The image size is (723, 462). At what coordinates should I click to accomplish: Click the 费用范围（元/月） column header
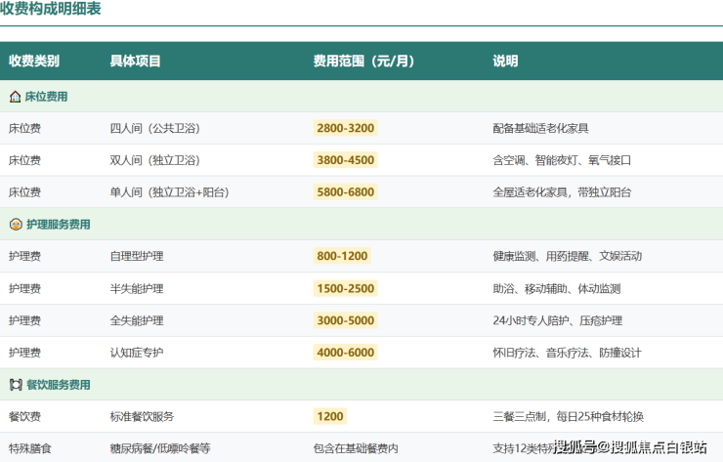(x=363, y=61)
